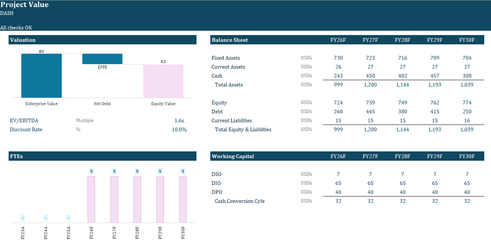Click the All checks OK status text
Viewport: 491px width, 242px height.
pyautogui.click(x=16, y=28)
